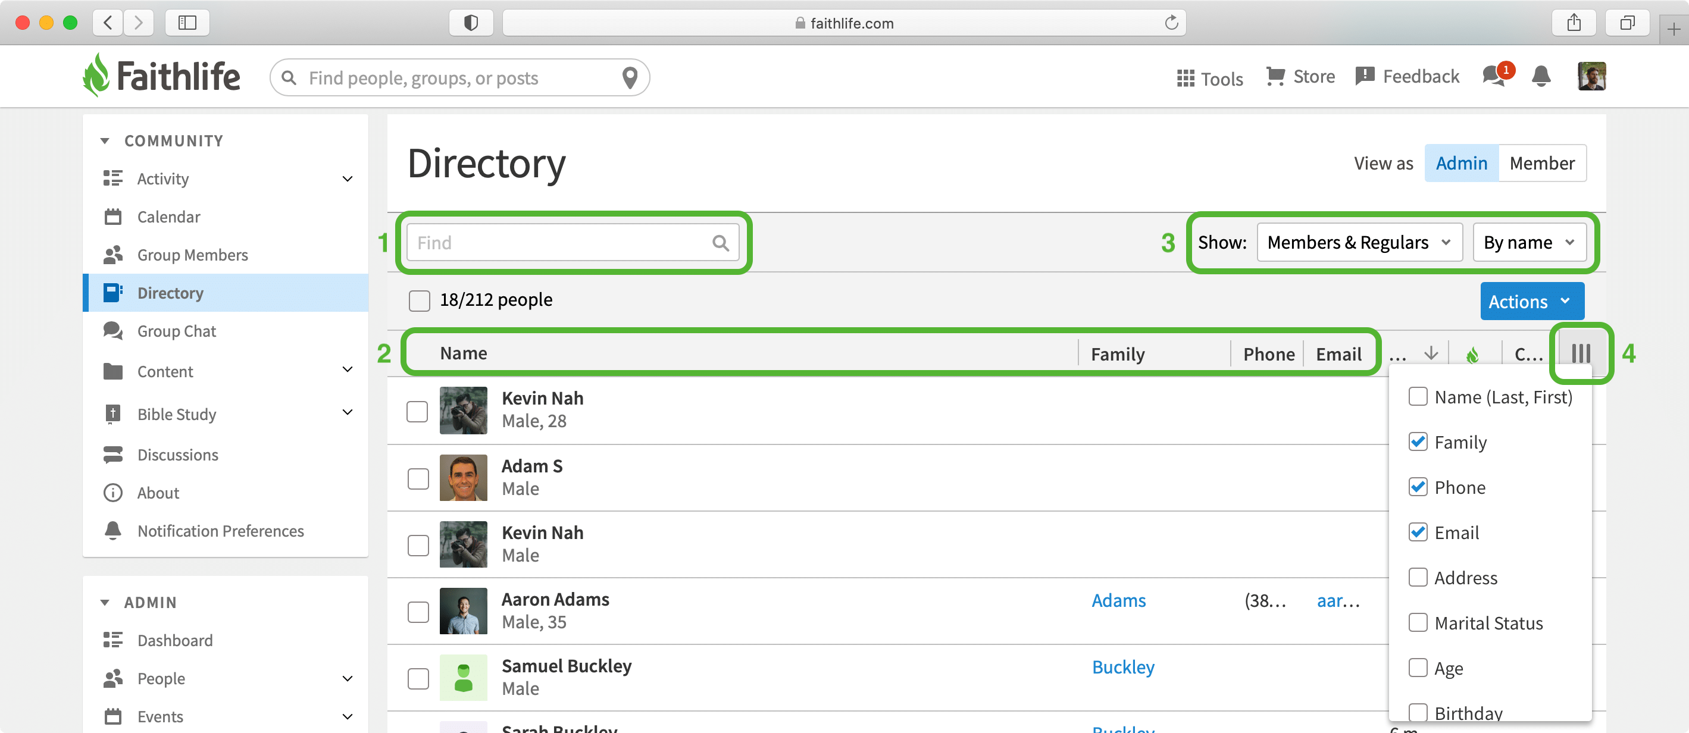Image resolution: width=1689 pixels, height=733 pixels.
Task: Uncheck the Phone column option
Action: pos(1418,487)
